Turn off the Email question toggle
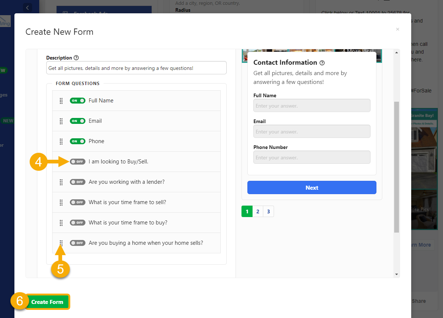The width and height of the screenshot is (443, 318). click(x=78, y=121)
